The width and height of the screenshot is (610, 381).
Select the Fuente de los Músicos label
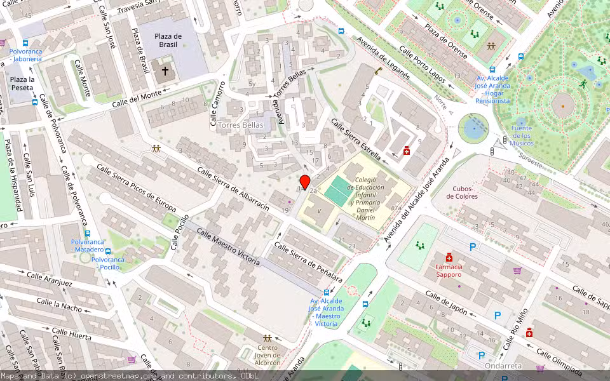(x=521, y=136)
